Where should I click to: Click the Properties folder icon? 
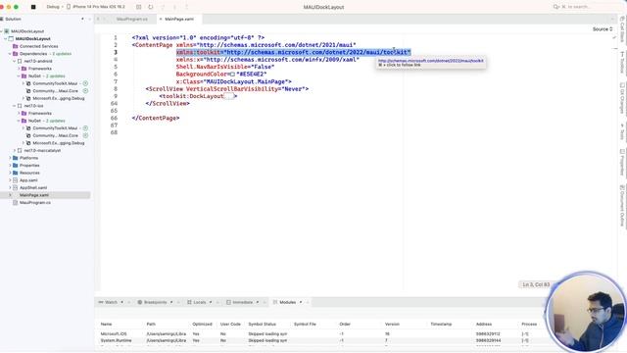click(x=16, y=166)
